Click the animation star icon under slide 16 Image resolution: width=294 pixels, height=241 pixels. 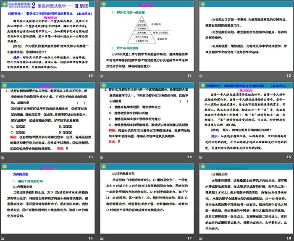[3, 238]
